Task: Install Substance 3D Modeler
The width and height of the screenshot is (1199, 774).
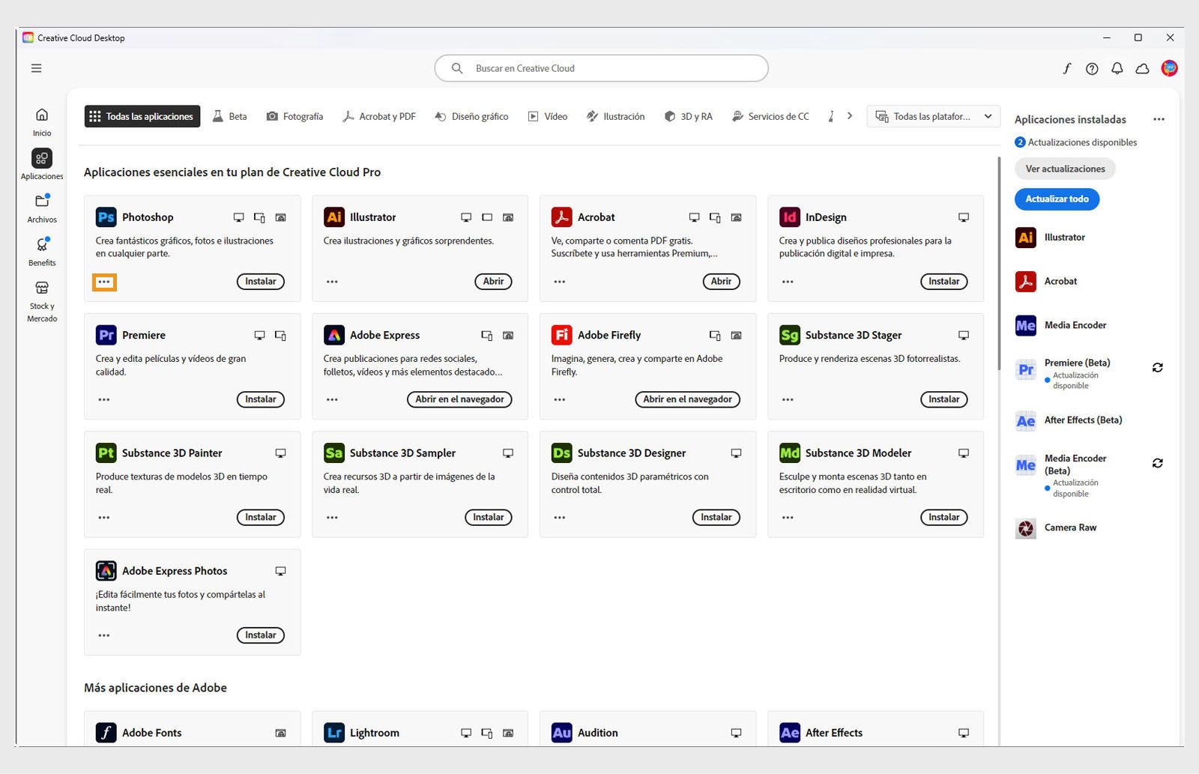Action: pyautogui.click(x=944, y=517)
